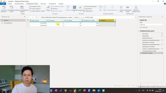The height and width of the screenshot is (93, 166).
Task: Cancel formula edit with the X icon
Action: [29, 17]
